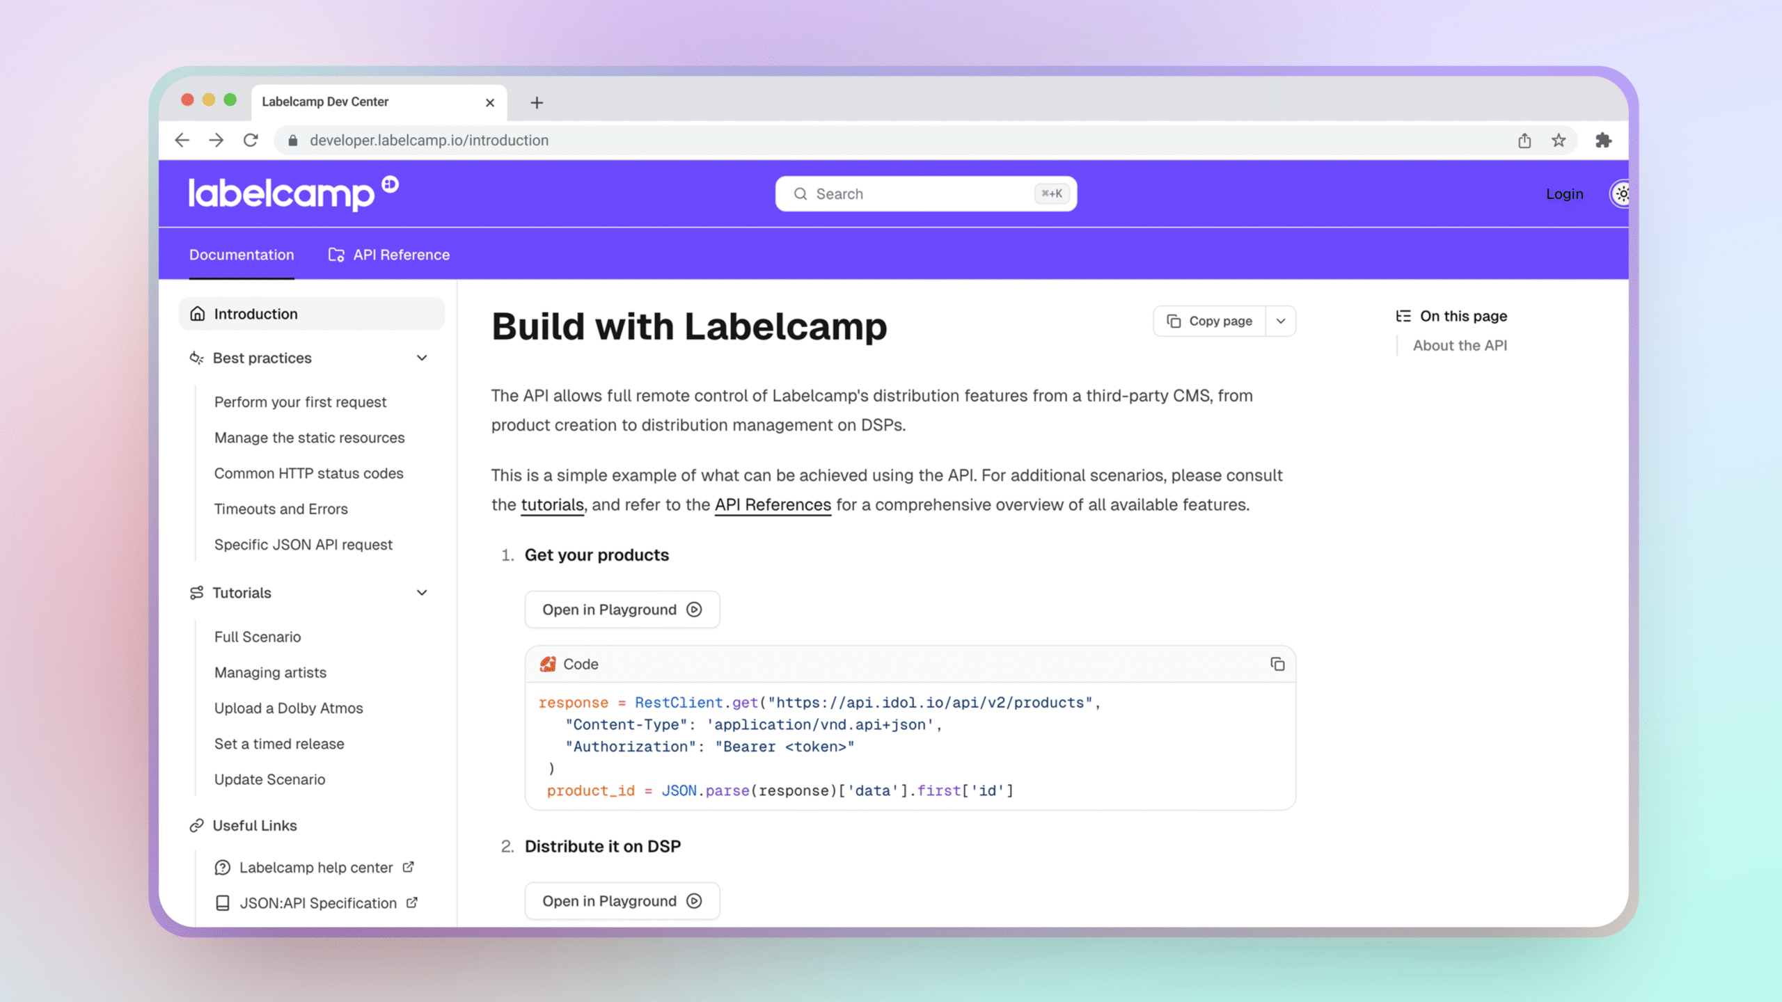
Task: Open a new browser tab
Action: tap(536, 102)
